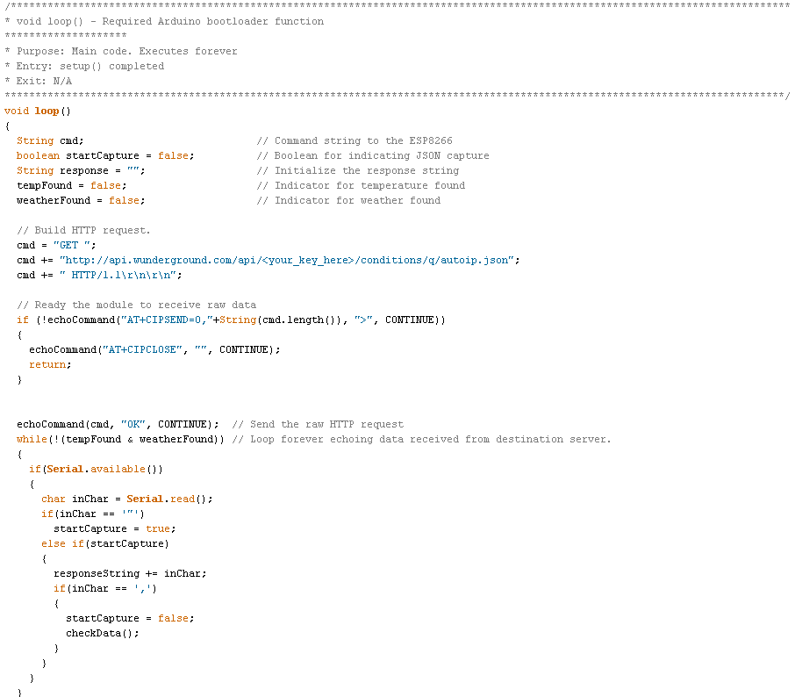Viewport: 795px width, 697px height.
Task: Click the "weatherFound = false;" statement
Action: 81,200
